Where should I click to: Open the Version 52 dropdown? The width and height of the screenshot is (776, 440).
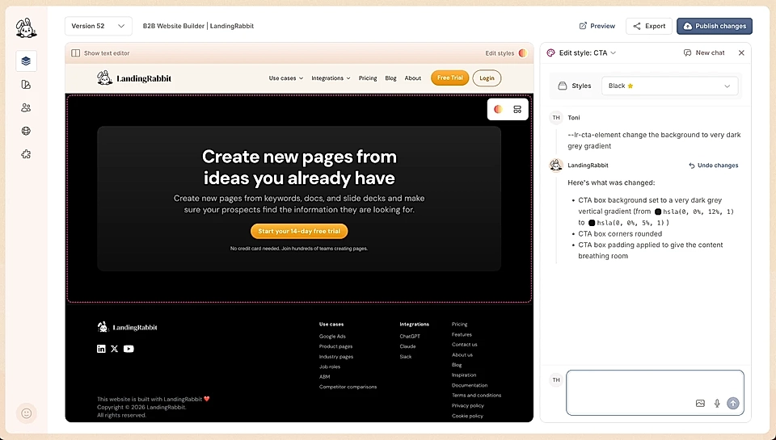click(x=99, y=26)
